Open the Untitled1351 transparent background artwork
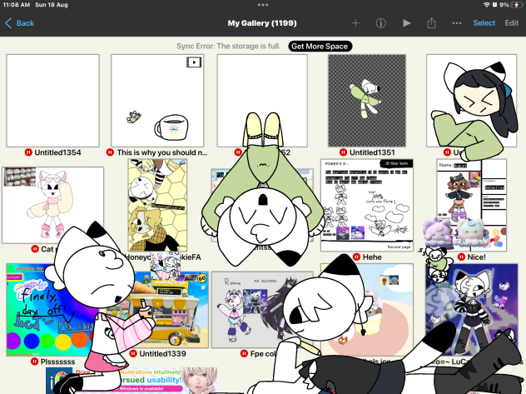The image size is (526, 394). click(x=366, y=100)
